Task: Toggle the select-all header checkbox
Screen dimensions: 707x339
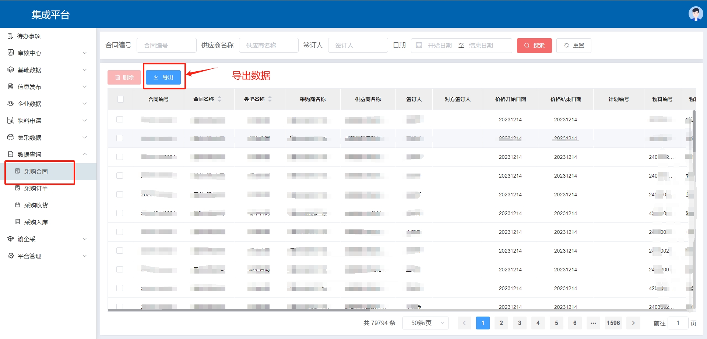Action: point(120,99)
